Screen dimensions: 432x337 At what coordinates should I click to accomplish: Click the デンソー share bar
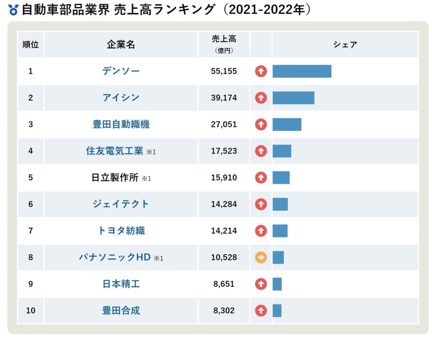click(302, 71)
